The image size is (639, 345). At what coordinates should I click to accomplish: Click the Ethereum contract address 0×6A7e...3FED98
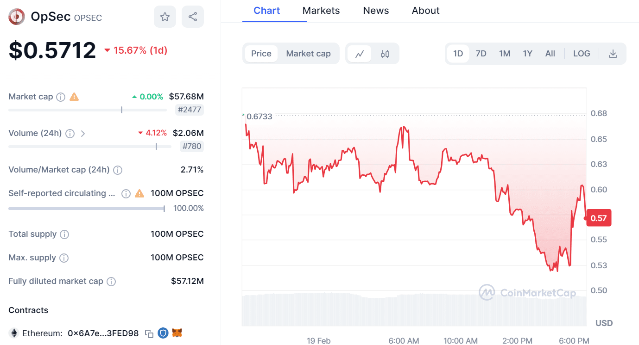tap(103, 333)
